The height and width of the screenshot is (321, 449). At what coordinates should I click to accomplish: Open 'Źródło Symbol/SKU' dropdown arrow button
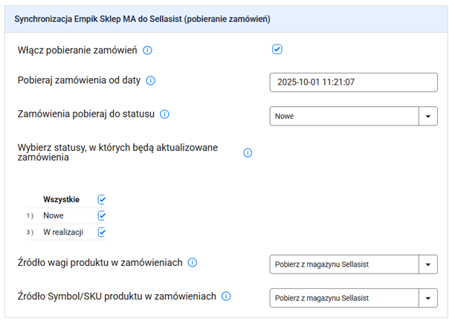(429, 298)
